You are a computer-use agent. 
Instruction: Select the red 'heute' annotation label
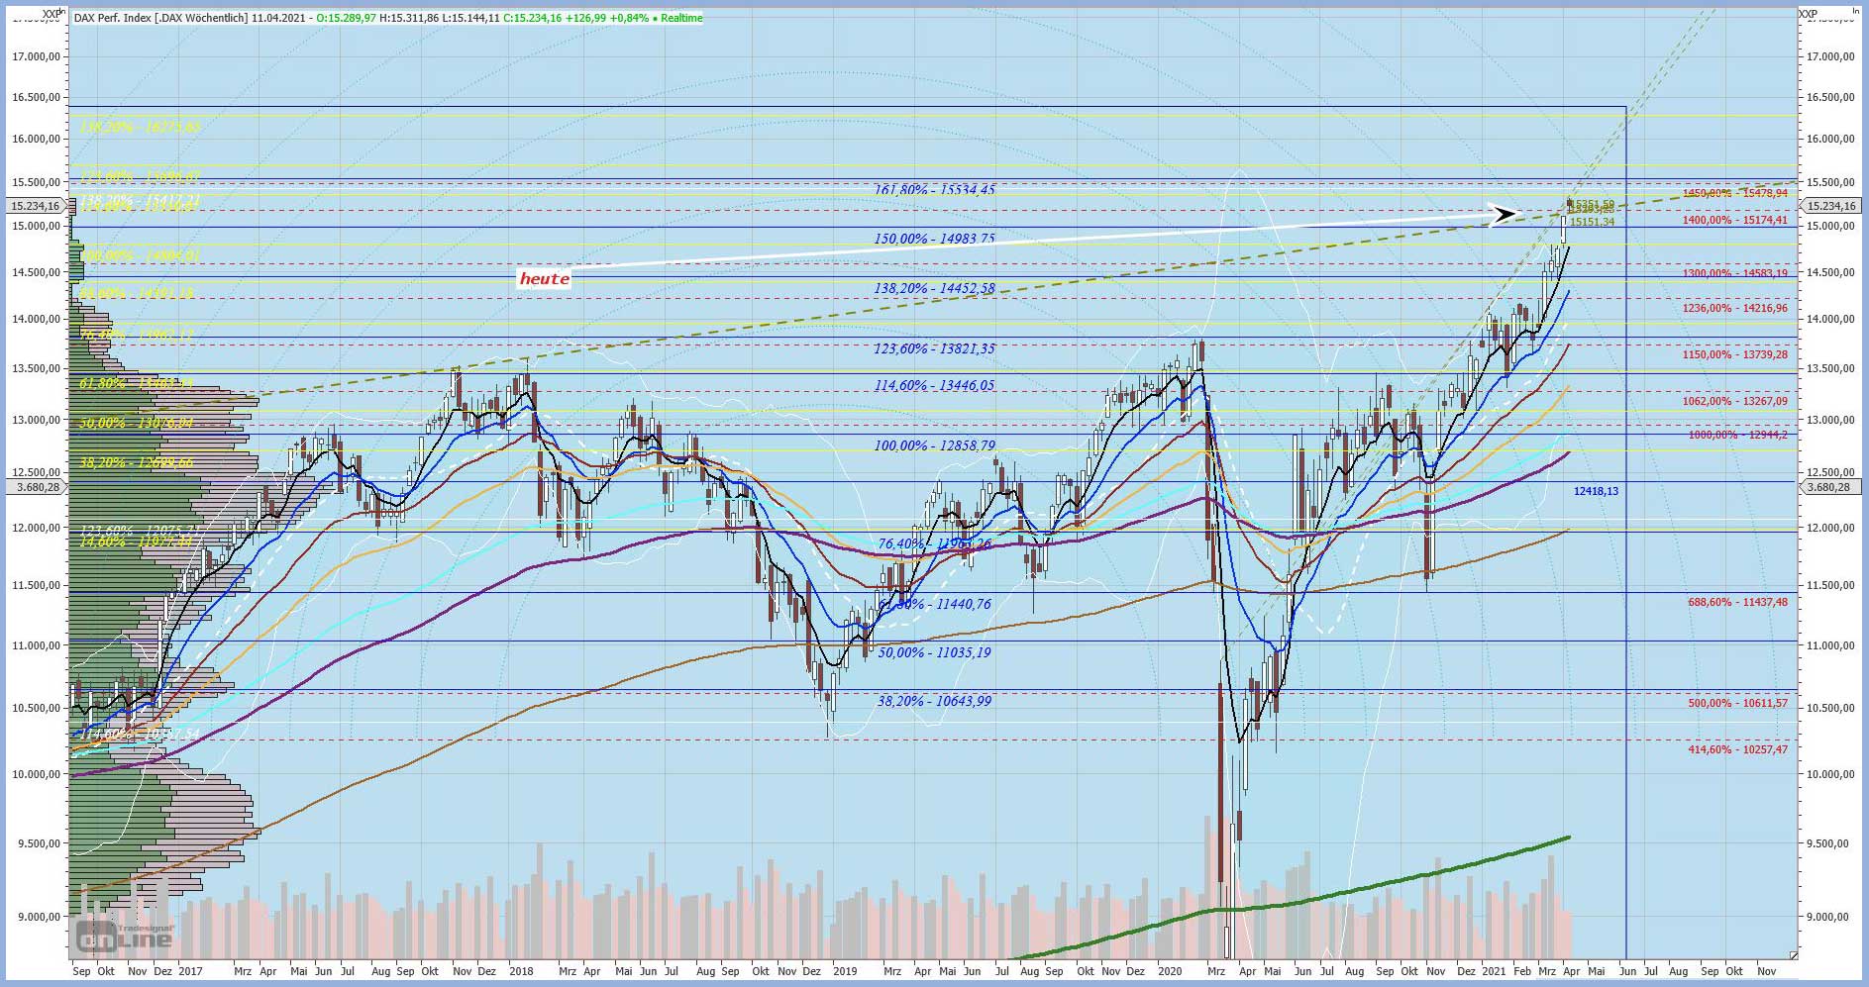(x=545, y=279)
